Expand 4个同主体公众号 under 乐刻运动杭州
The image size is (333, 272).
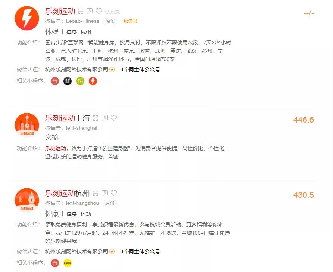[140, 251]
